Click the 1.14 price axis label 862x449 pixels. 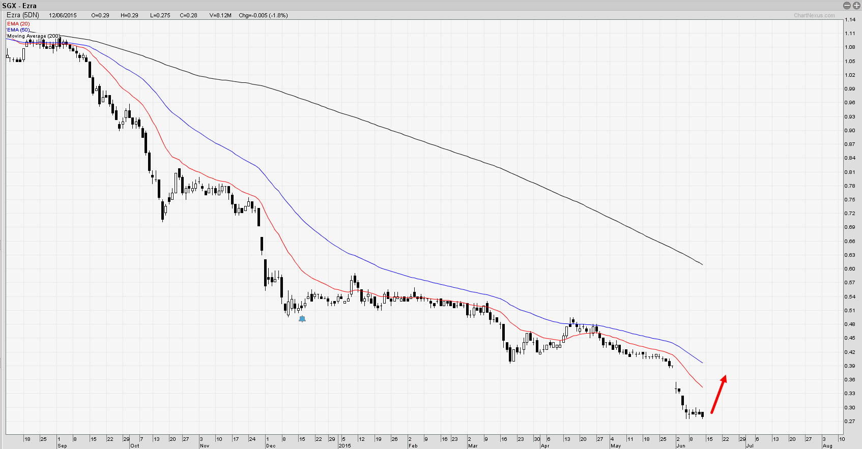(x=850, y=20)
